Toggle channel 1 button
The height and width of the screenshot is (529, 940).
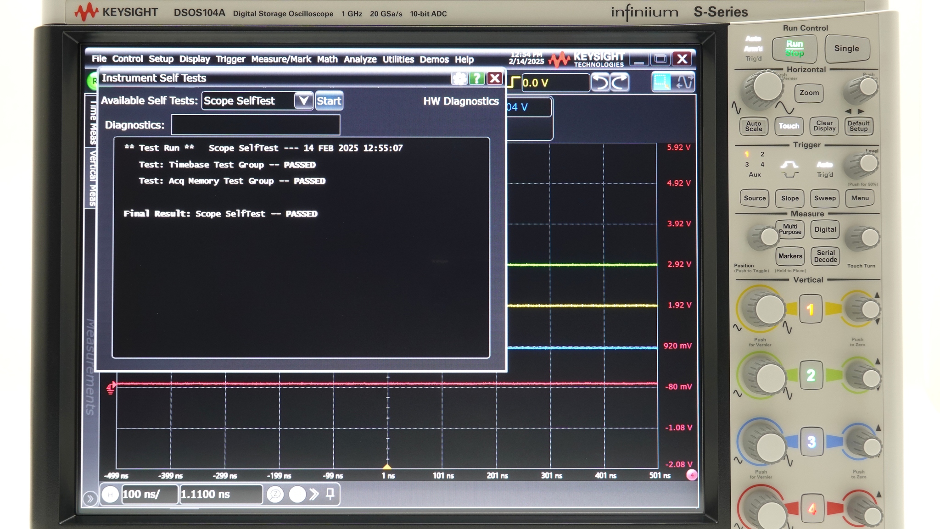tap(810, 309)
